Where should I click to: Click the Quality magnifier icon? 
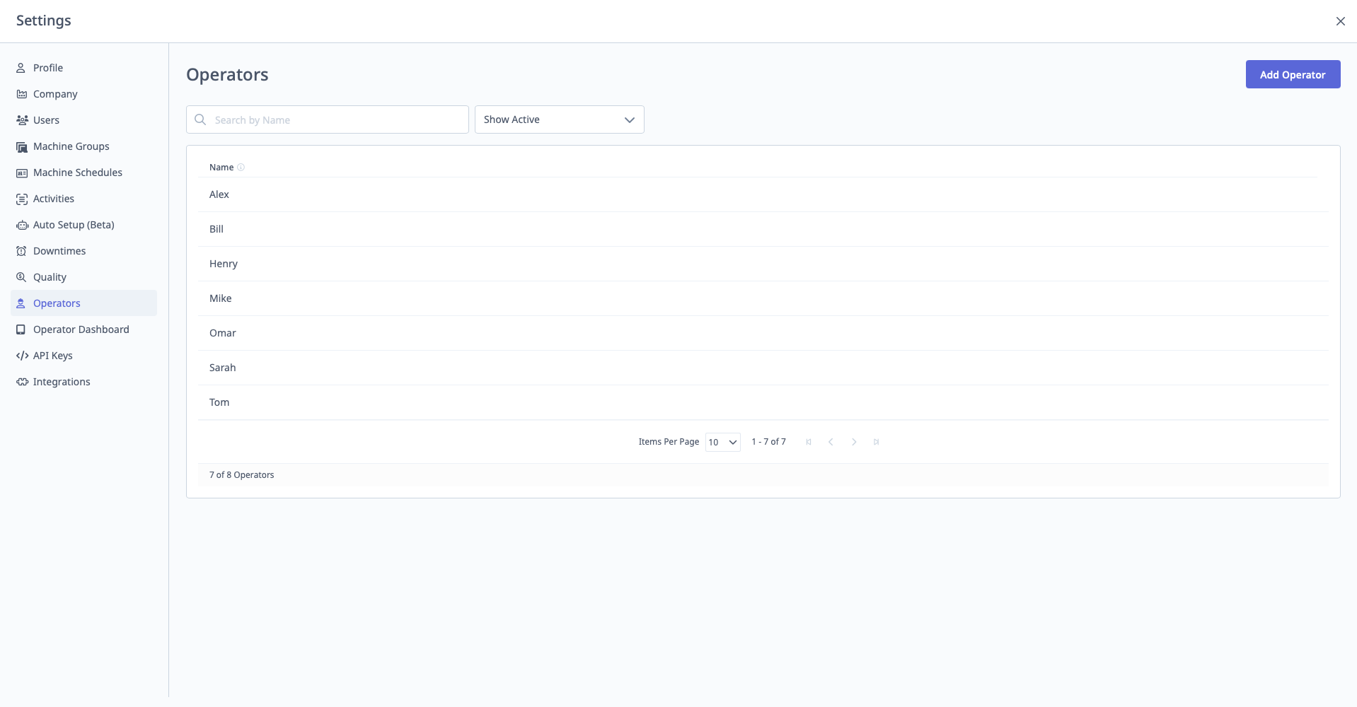pyautogui.click(x=21, y=277)
